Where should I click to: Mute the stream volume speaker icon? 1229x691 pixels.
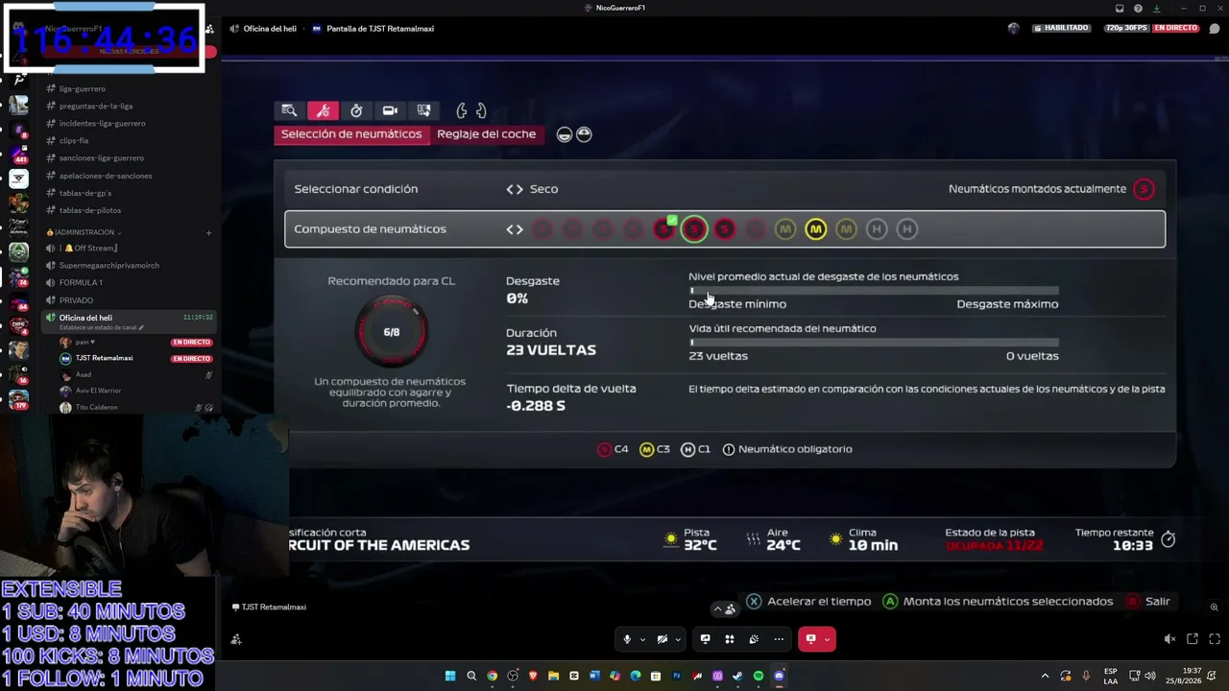(1169, 639)
